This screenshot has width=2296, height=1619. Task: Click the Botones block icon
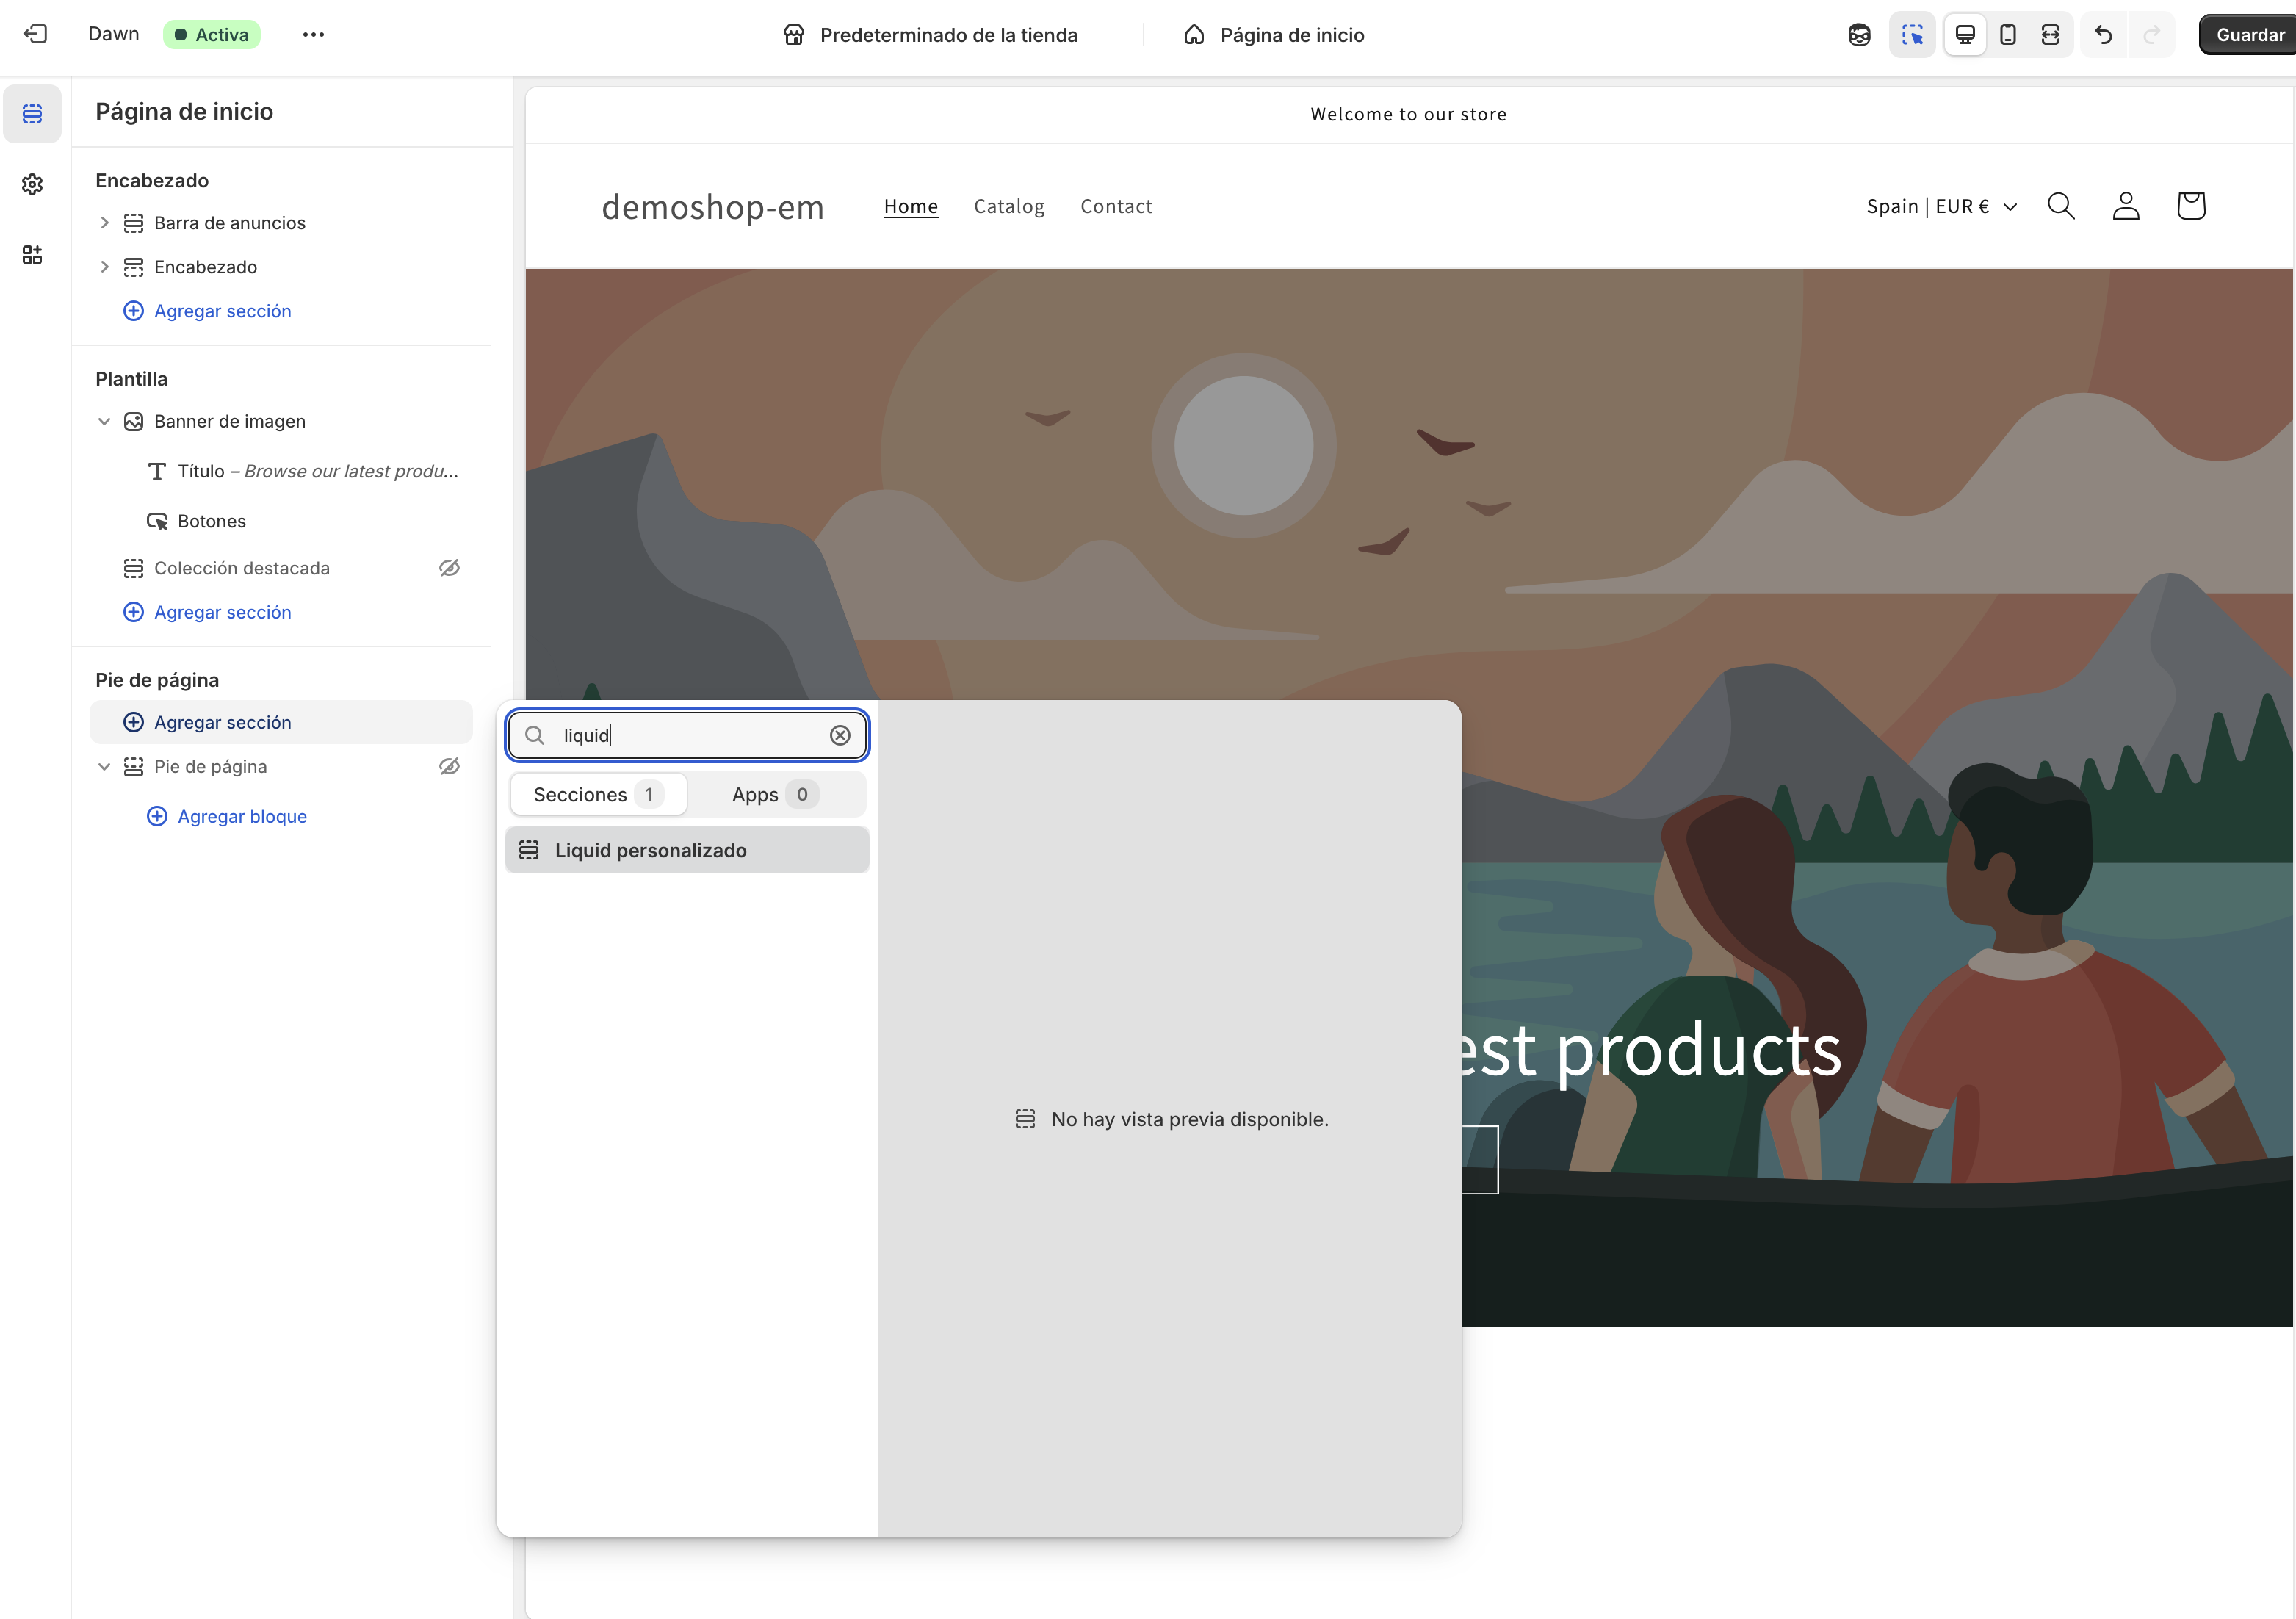coord(157,522)
